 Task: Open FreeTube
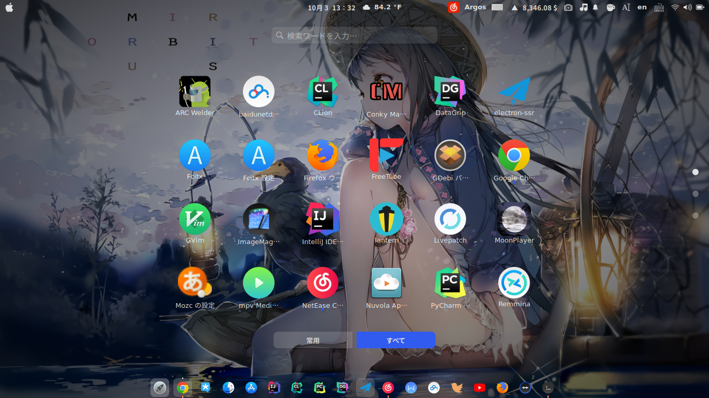point(386,155)
